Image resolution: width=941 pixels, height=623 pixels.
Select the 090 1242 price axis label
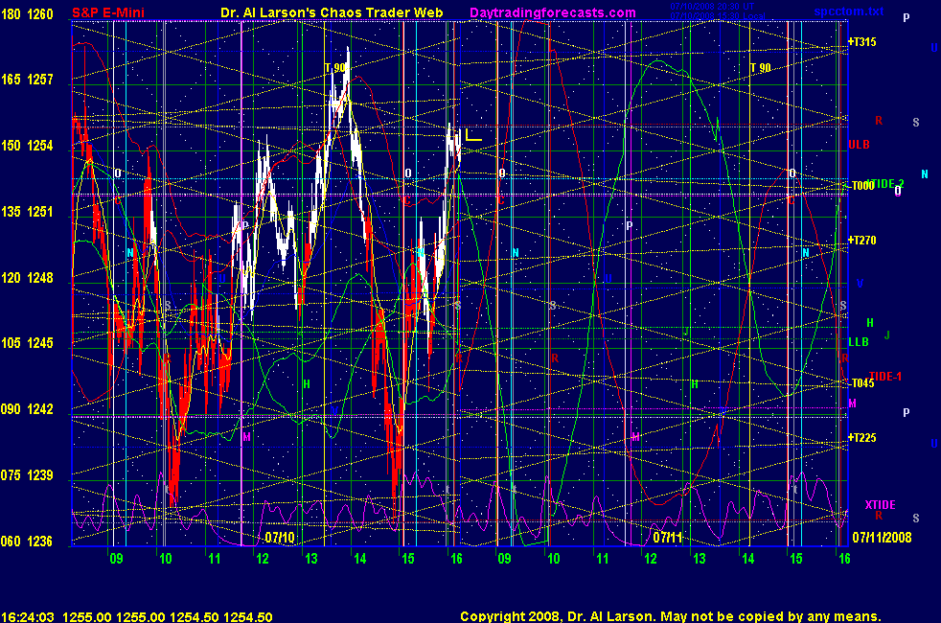(x=27, y=409)
